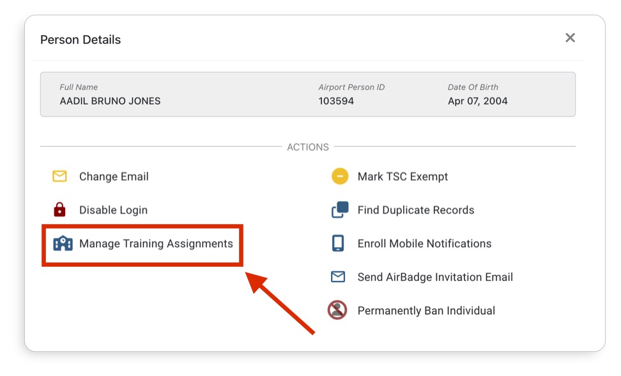Close the Person Details dialog
The image size is (621, 376).
click(x=570, y=38)
